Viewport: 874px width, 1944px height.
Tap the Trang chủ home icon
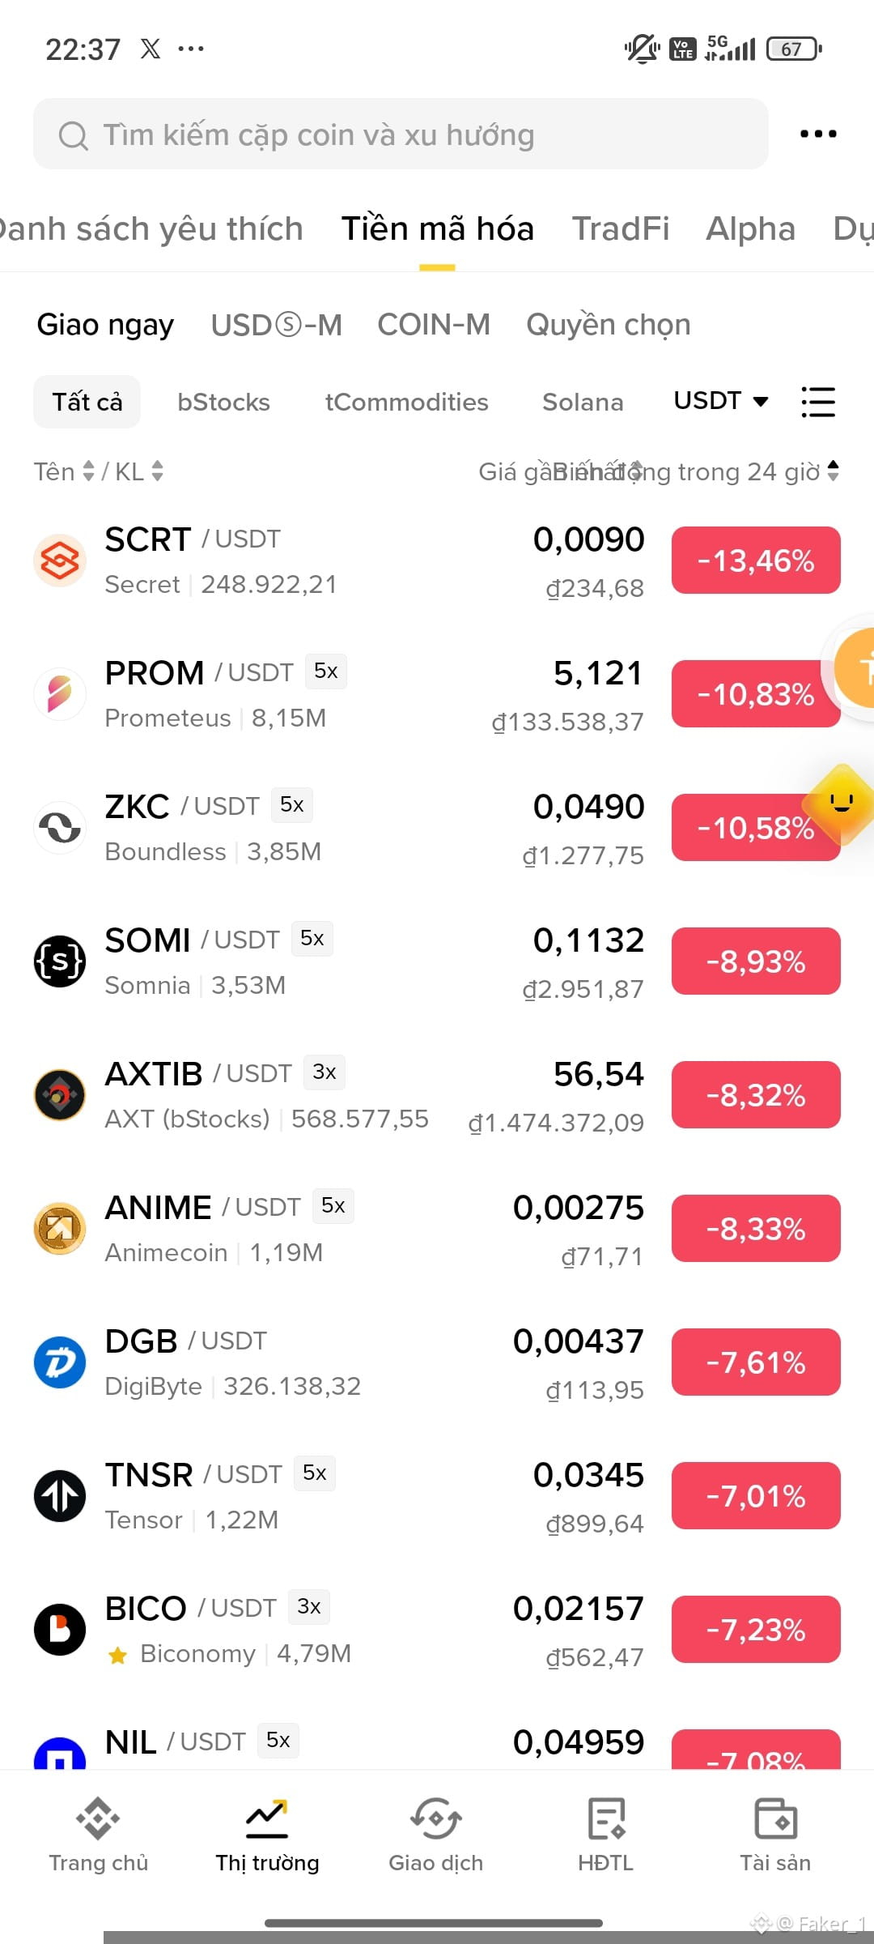coord(98,1818)
